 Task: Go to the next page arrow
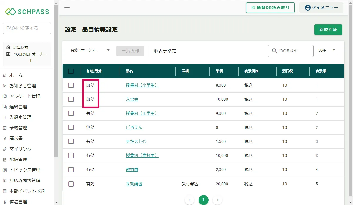pos(217,200)
